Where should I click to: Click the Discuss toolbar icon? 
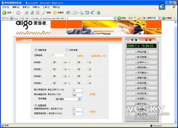click(93, 12)
